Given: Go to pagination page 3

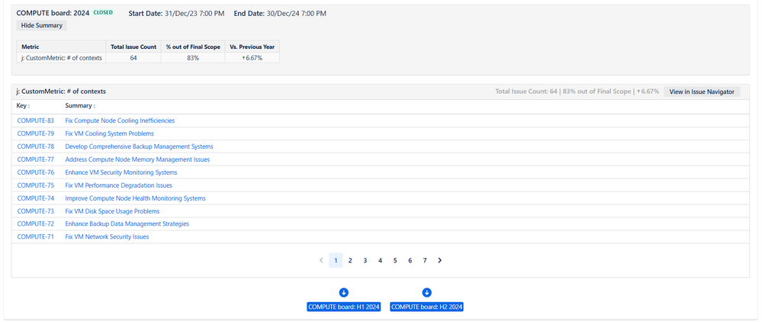Looking at the screenshot, I should [365, 260].
